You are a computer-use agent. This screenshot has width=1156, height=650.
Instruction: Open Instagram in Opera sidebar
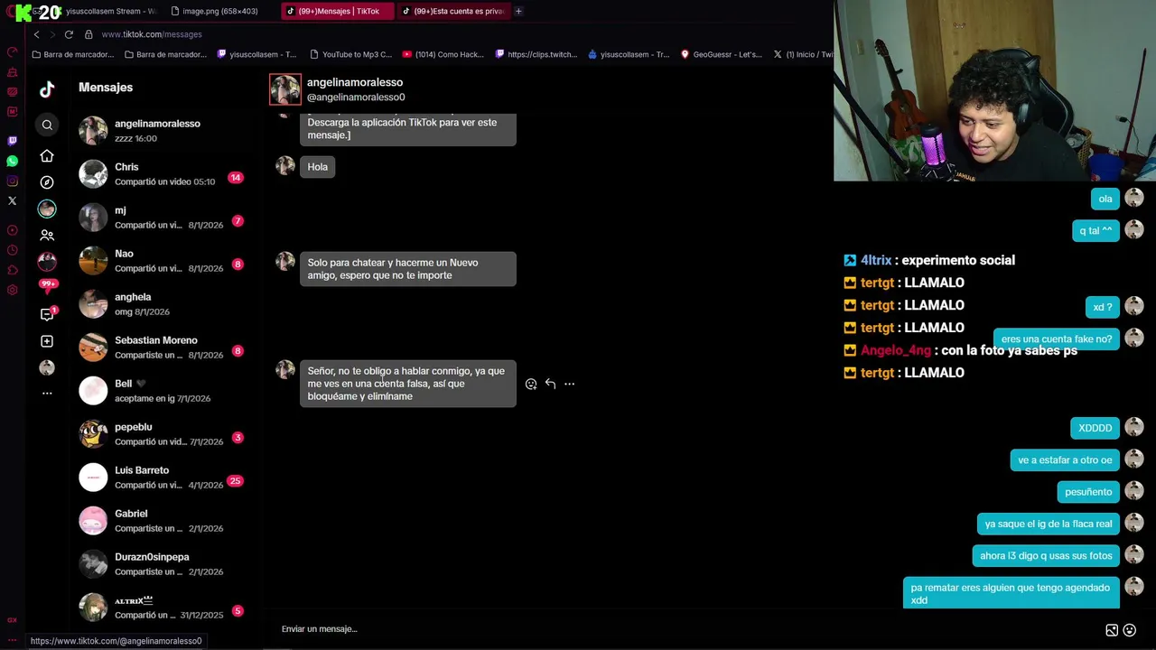point(12,181)
